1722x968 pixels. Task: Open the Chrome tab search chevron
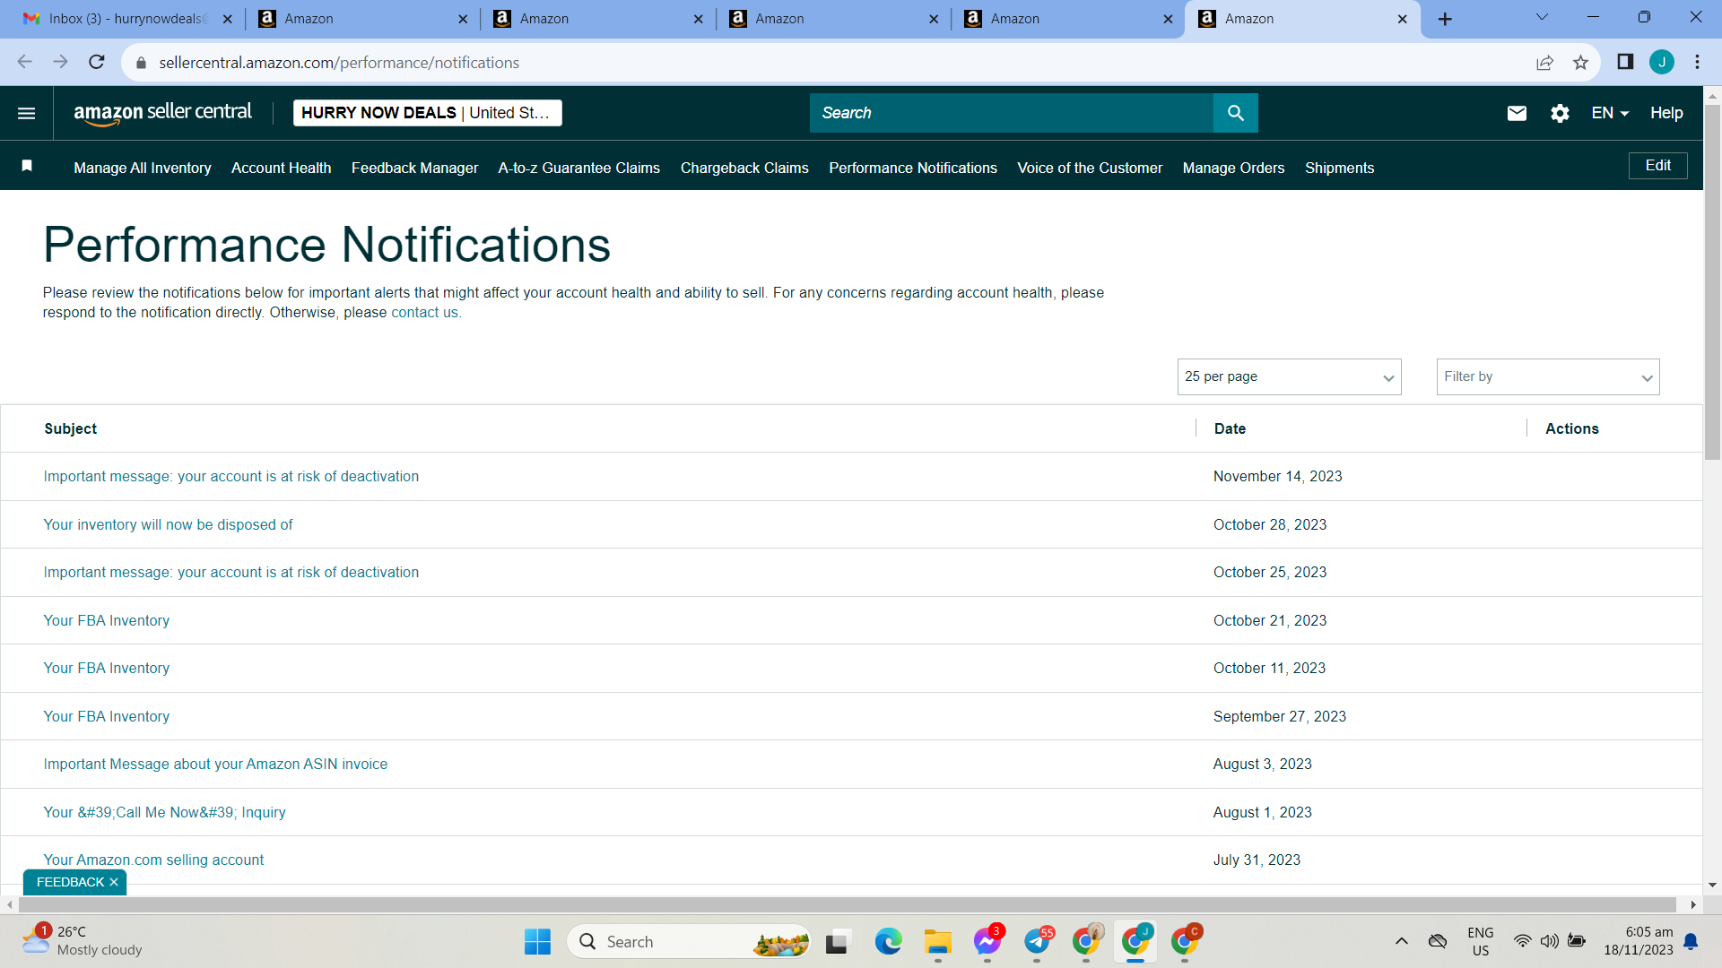click(x=1542, y=17)
